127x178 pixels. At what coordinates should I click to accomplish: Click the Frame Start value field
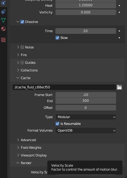pos(86,95)
